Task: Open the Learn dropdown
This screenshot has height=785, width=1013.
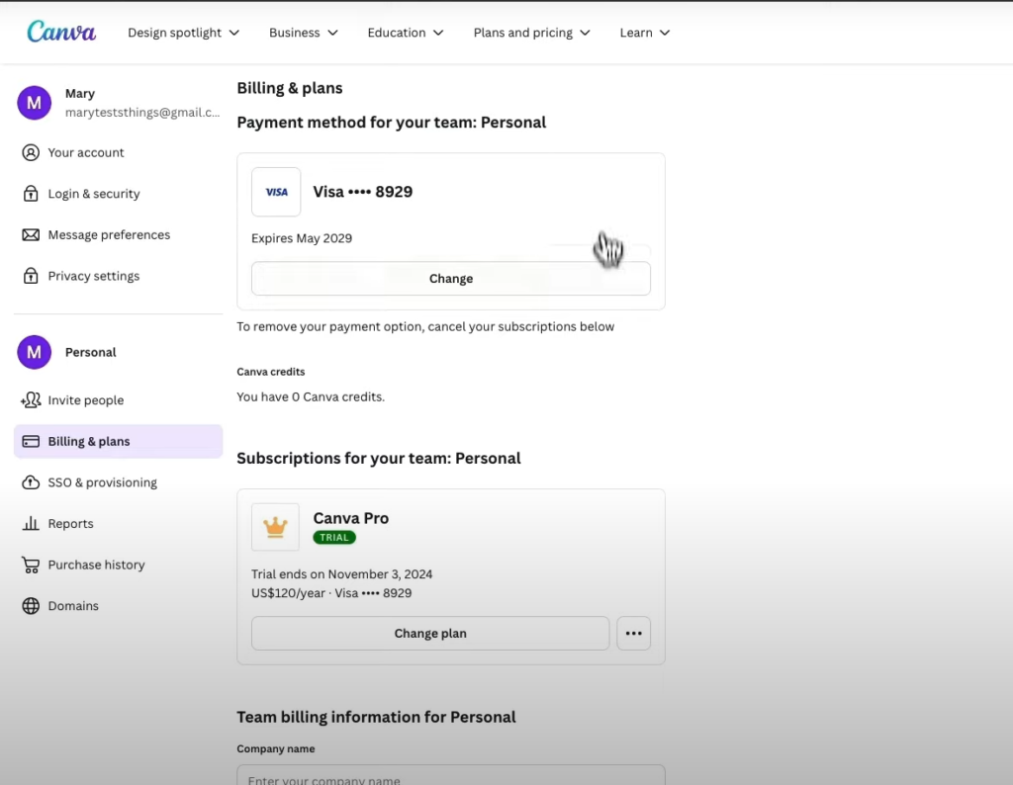Action: 644,33
